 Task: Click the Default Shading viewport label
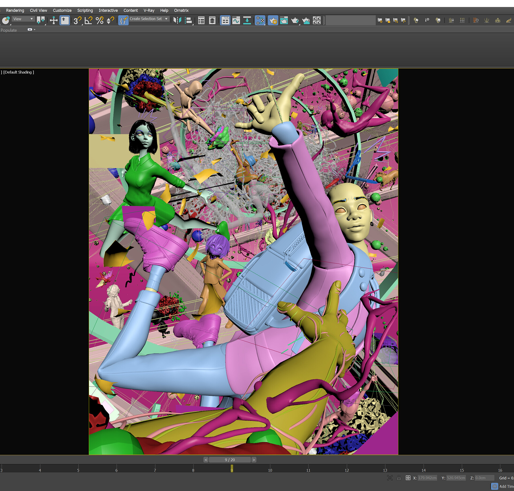pos(19,72)
